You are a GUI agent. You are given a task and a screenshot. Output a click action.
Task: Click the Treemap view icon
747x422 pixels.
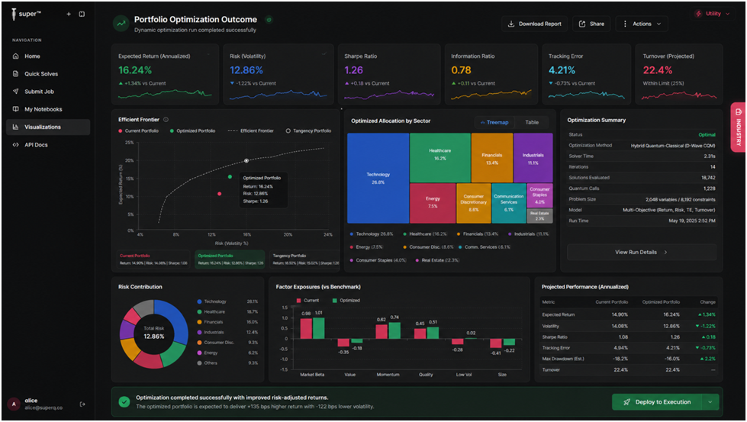(x=482, y=122)
